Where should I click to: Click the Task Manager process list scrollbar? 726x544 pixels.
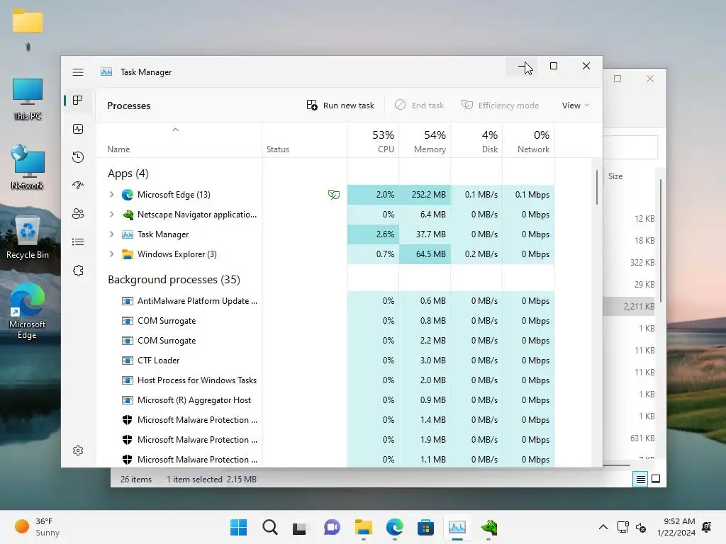[x=597, y=187]
